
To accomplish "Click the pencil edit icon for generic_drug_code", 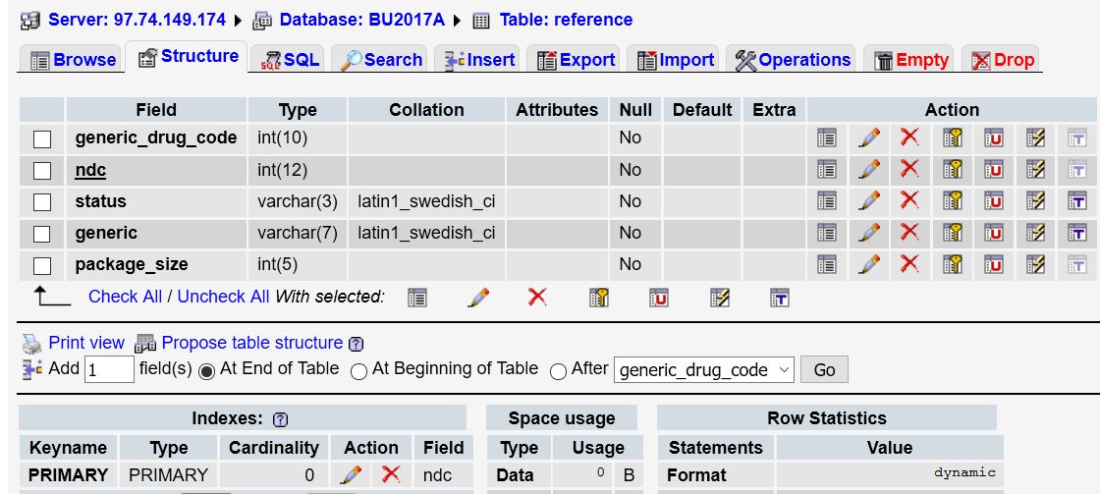I will pos(868,138).
